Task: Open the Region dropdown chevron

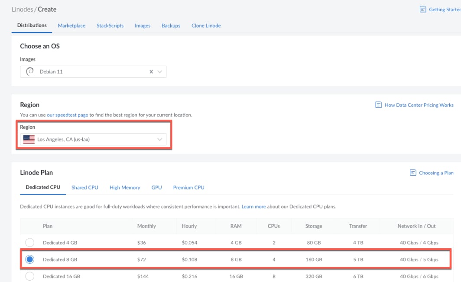Action: [160, 139]
